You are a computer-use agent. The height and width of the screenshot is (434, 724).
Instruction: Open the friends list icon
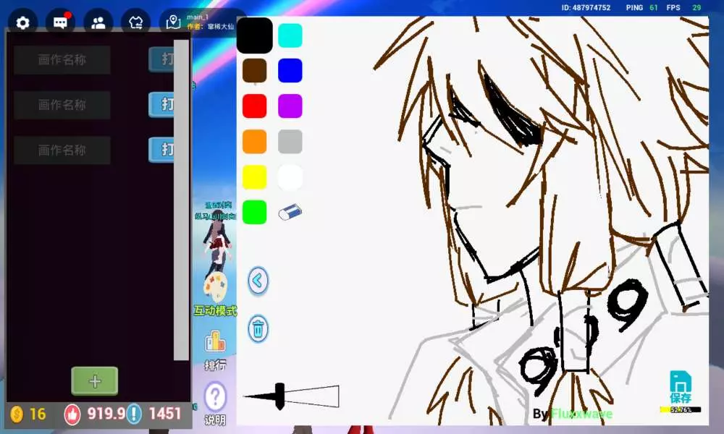pyautogui.click(x=98, y=22)
